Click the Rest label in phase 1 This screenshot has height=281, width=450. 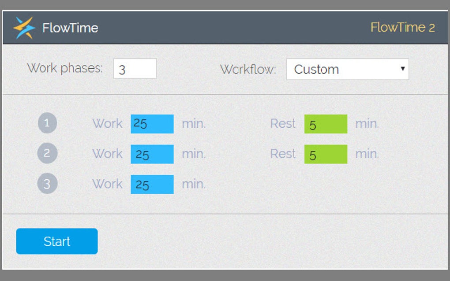283,124
